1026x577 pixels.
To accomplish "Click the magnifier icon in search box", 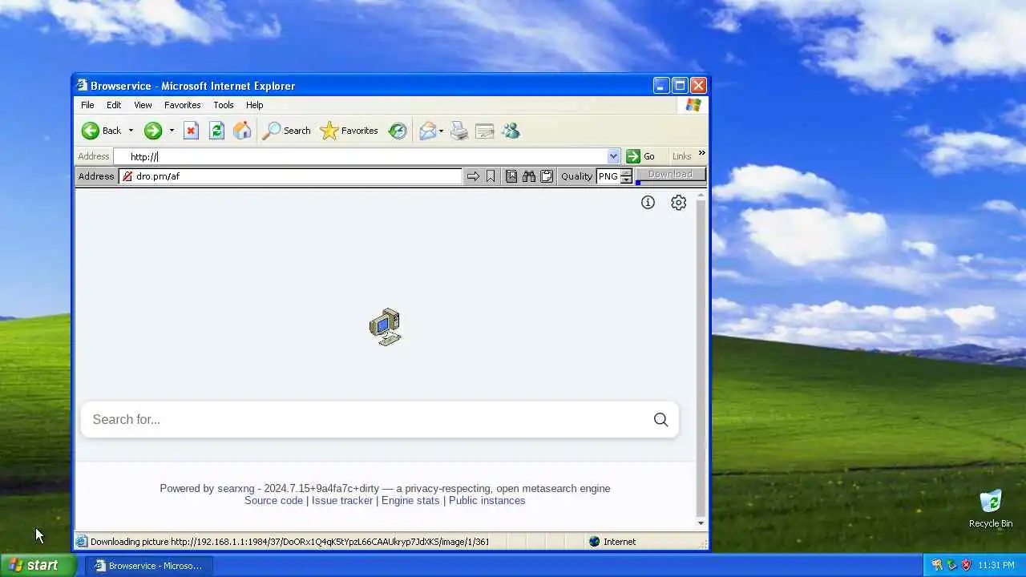I will (660, 419).
